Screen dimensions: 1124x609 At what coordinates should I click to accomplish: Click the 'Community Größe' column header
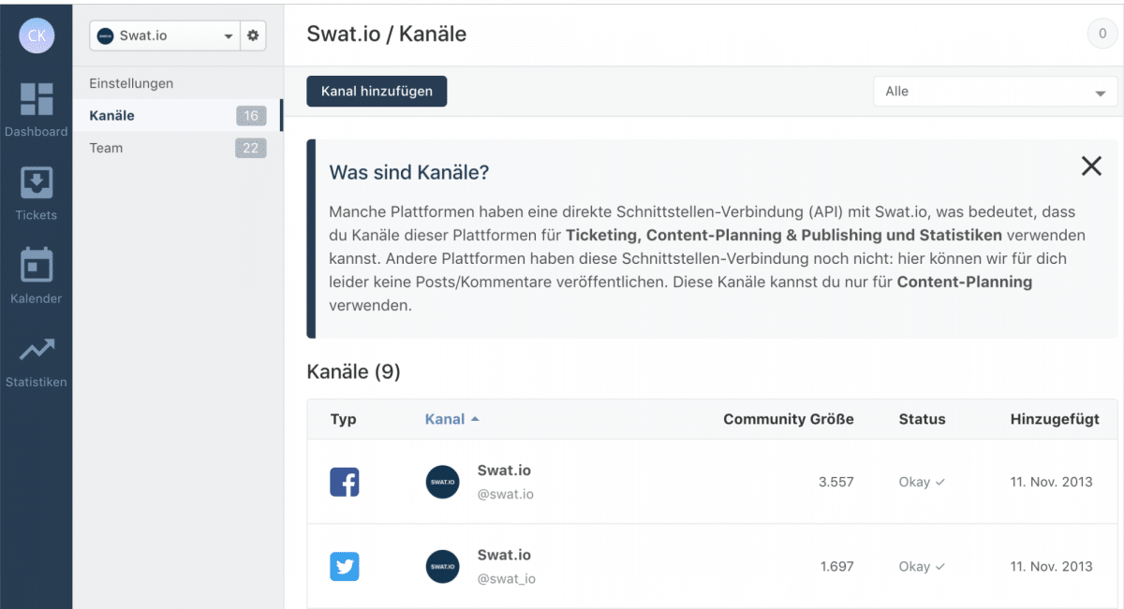pyautogui.click(x=789, y=419)
